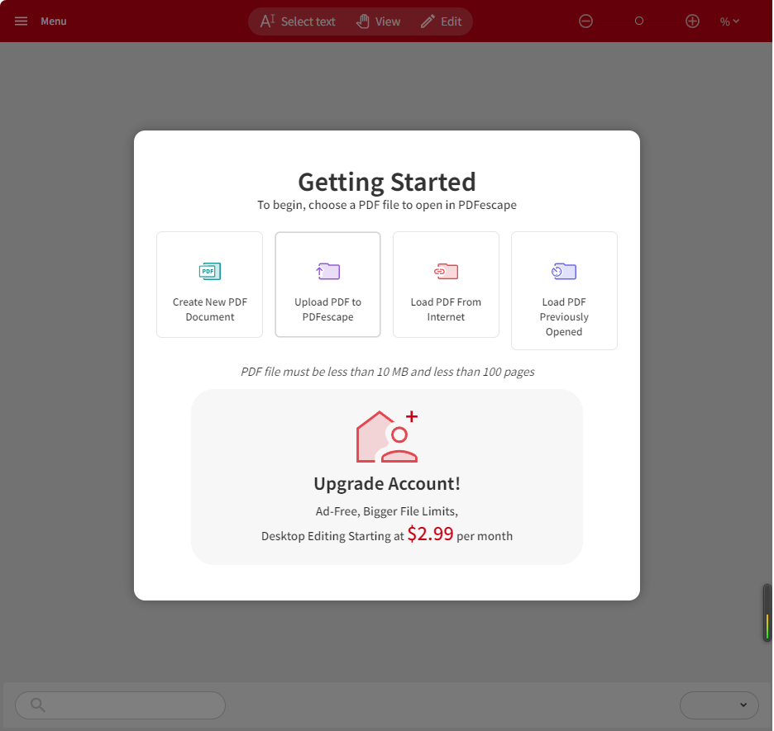Choose Load PDF From Internet card
774x731 pixels.
[x=446, y=284]
